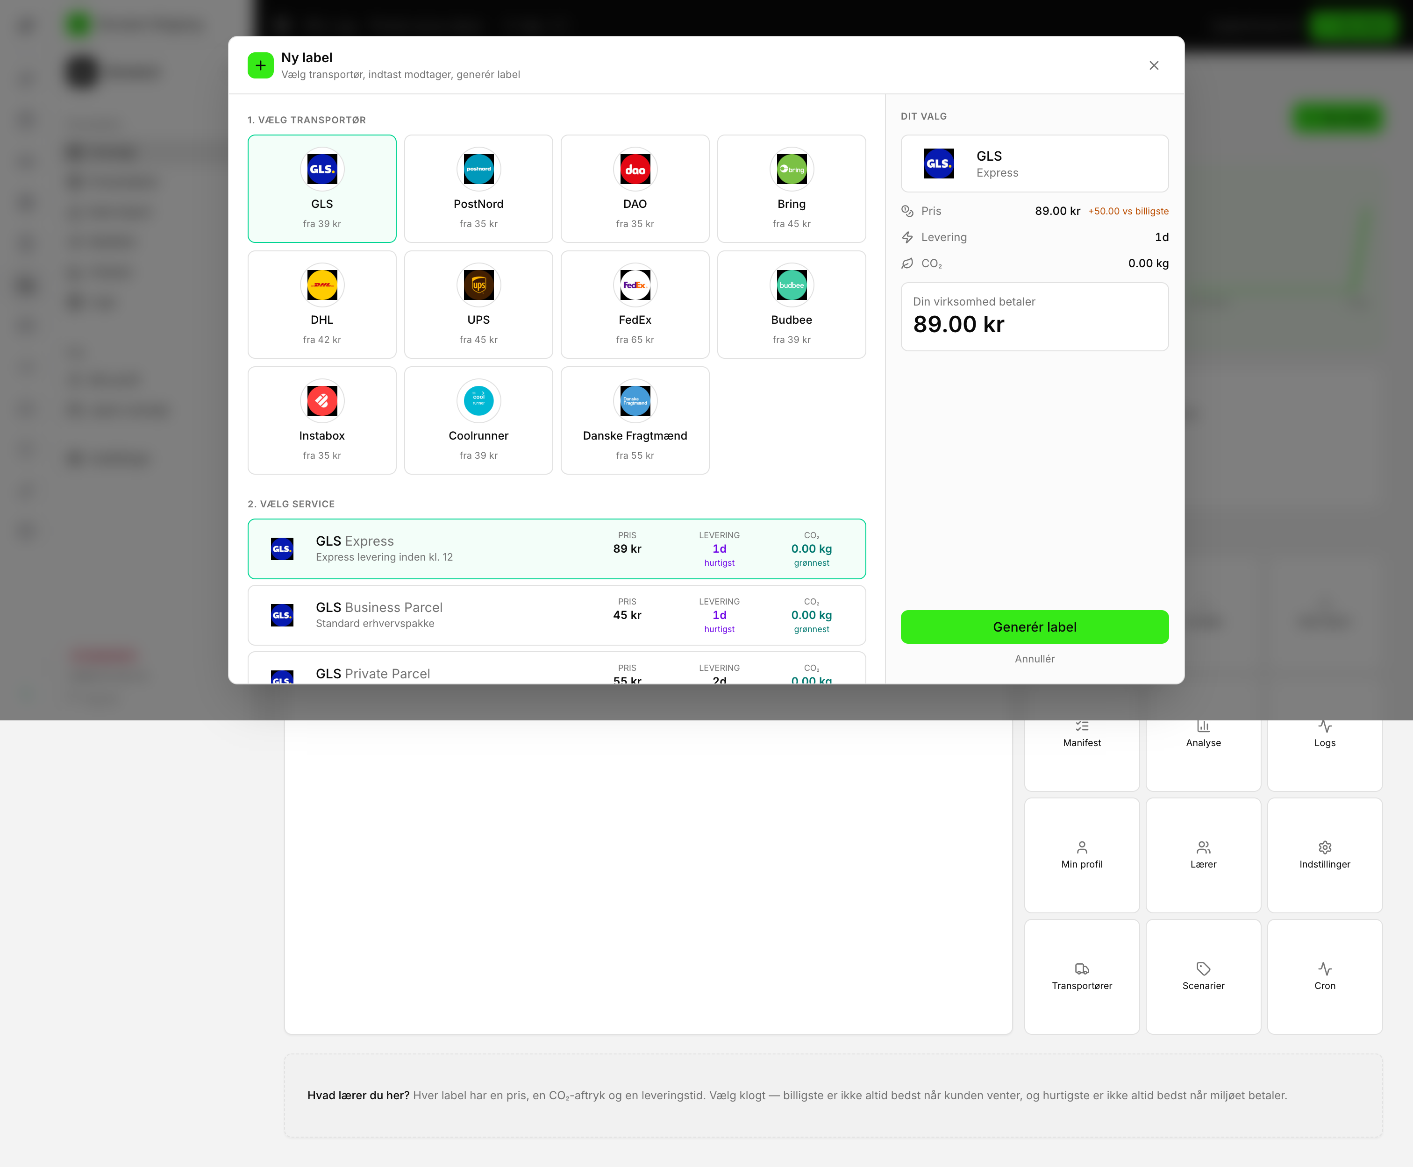Choose the GLS Private Parcel service
The image size is (1413, 1167).
557,668
